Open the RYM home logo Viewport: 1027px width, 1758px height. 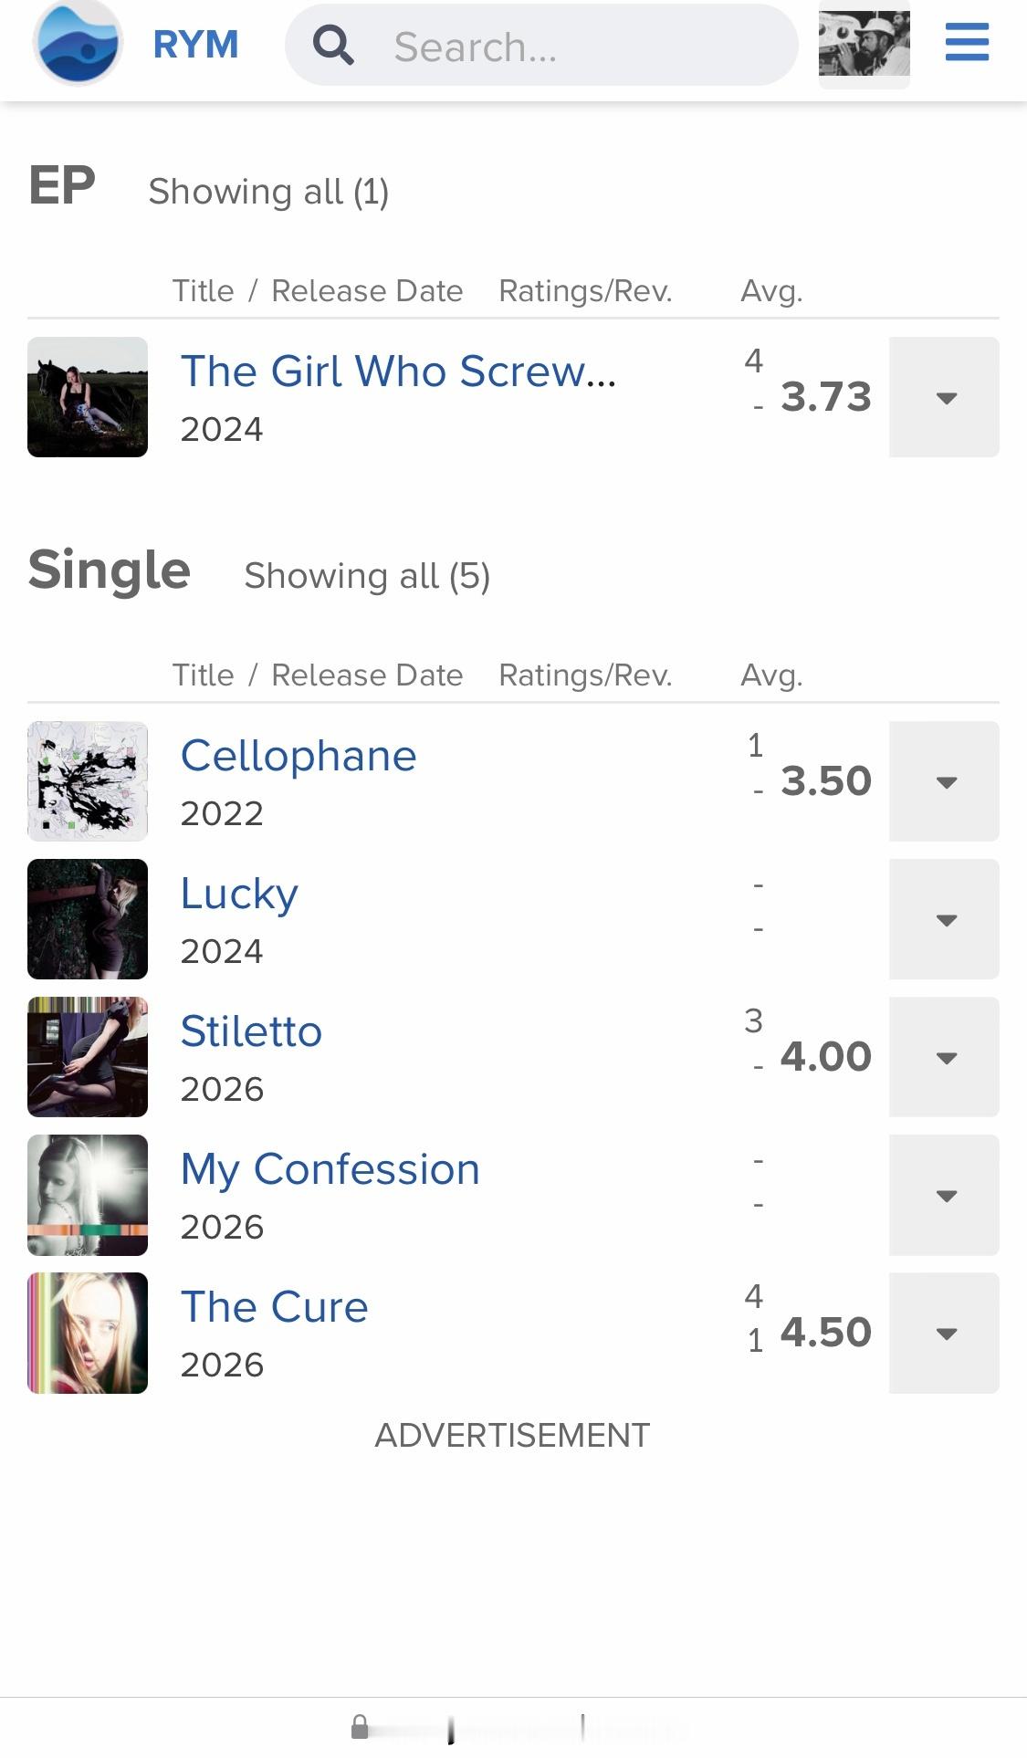78,43
